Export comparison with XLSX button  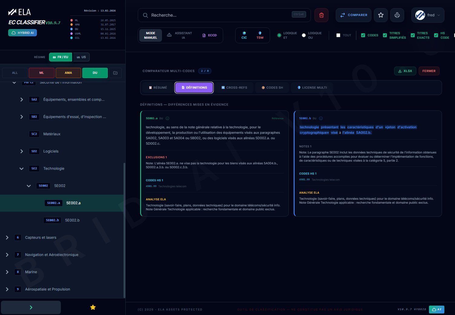pyautogui.click(x=405, y=71)
